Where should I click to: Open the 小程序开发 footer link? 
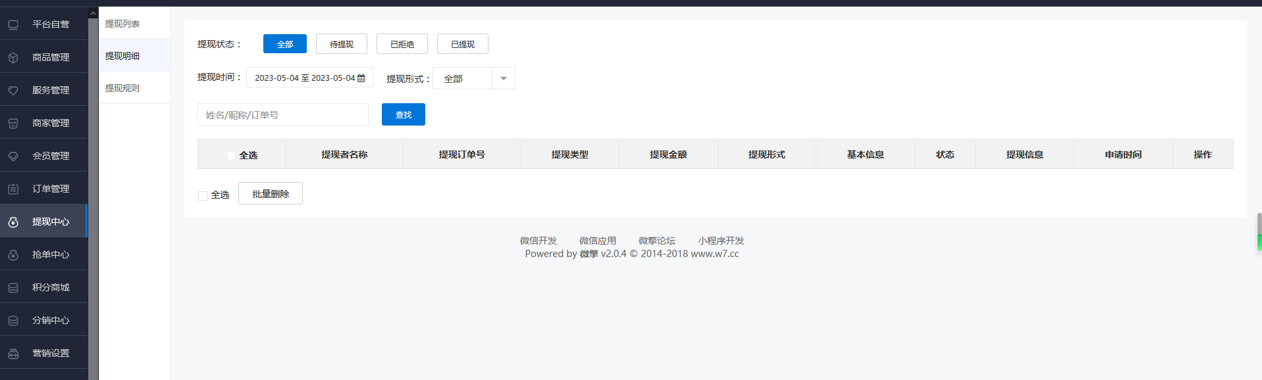(721, 241)
